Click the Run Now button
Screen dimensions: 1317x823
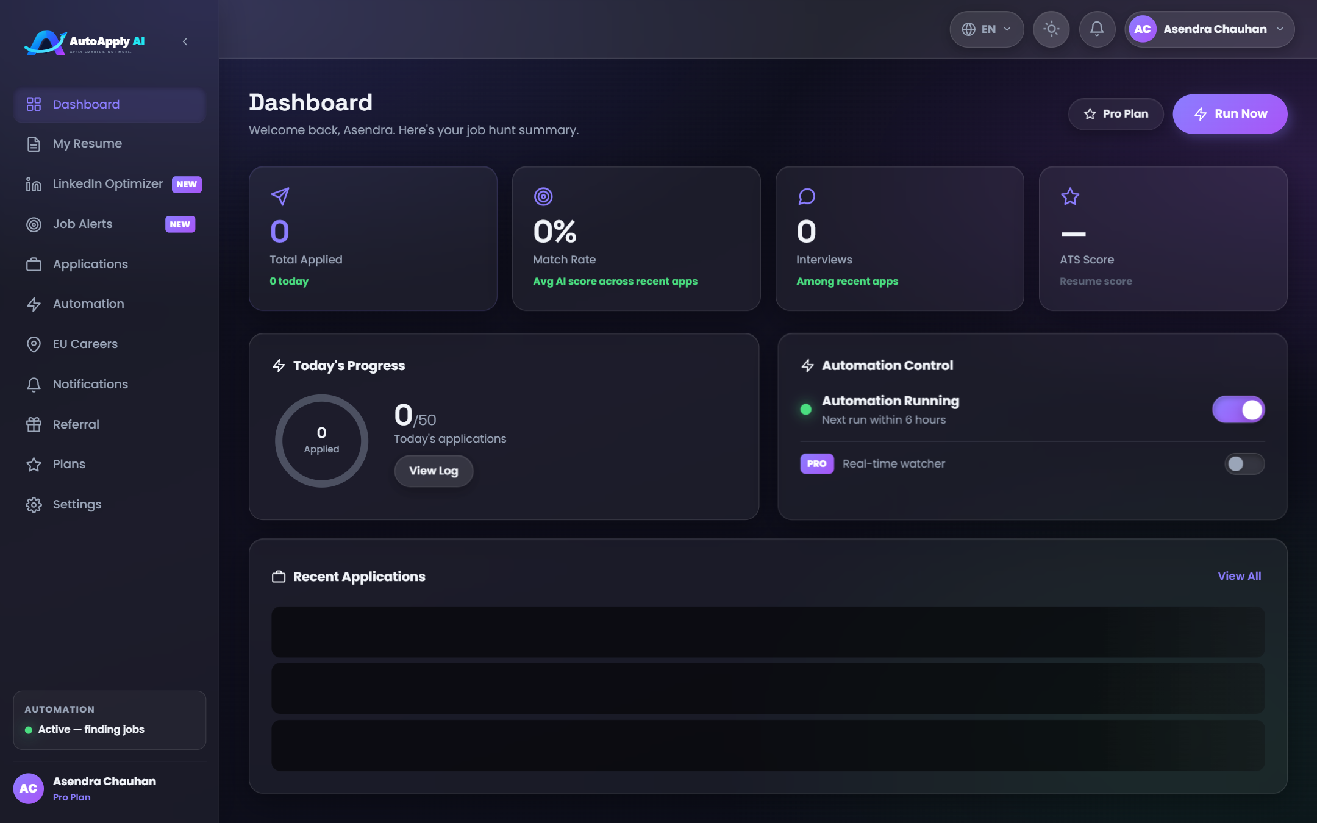point(1230,114)
